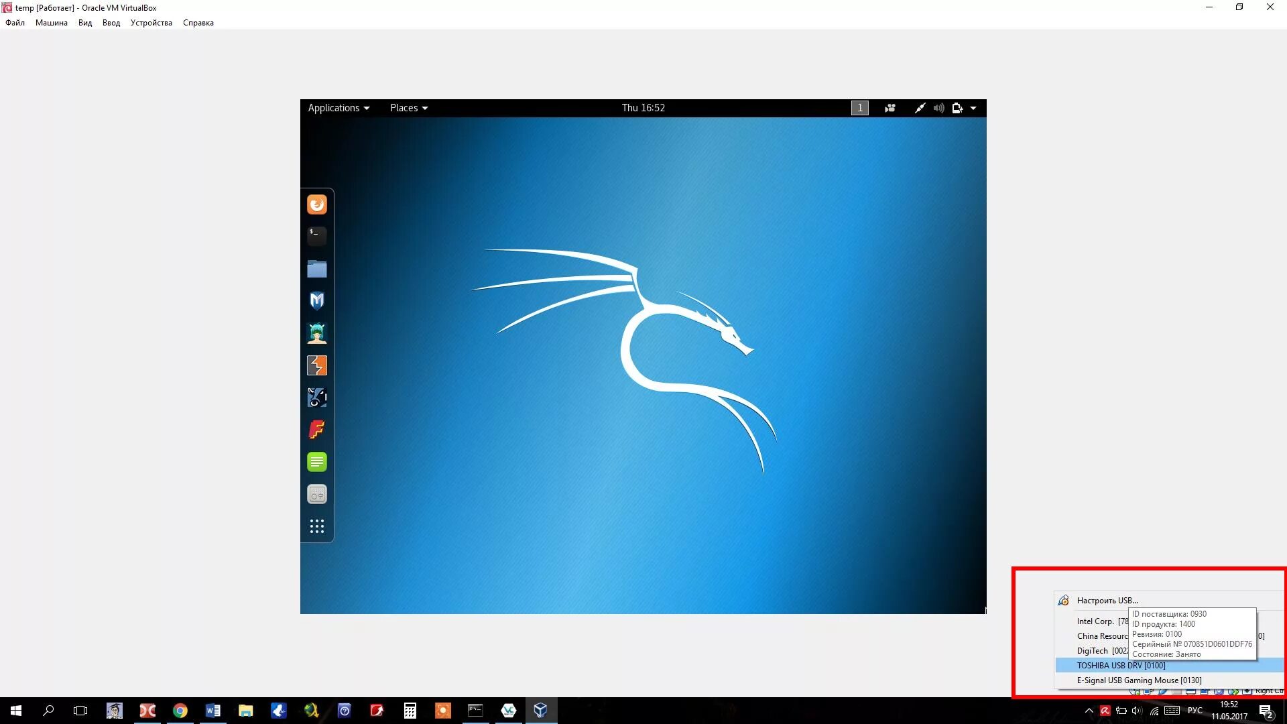
Task: Launch the Terminal from the dock
Action: pos(317,235)
